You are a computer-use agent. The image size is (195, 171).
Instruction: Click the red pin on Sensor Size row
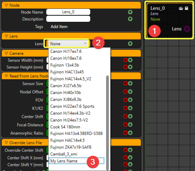[126, 84]
